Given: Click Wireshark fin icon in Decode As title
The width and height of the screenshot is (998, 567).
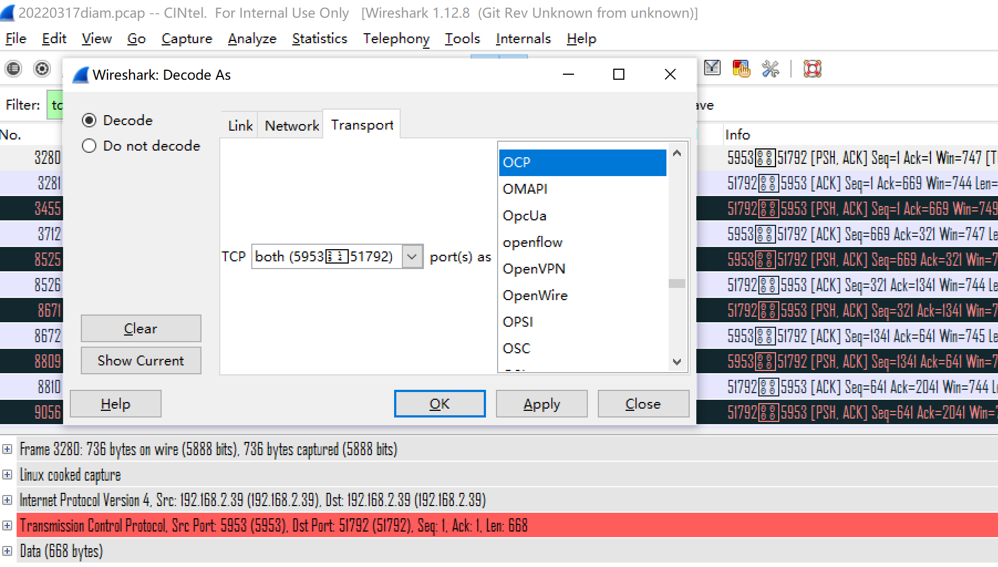Looking at the screenshot, I should (x=81, y=75).
